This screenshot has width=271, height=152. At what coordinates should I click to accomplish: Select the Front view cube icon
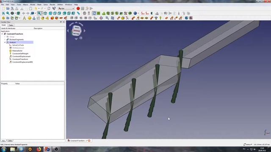[50, 13]
